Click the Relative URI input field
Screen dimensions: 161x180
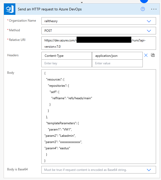click(99, 43)
